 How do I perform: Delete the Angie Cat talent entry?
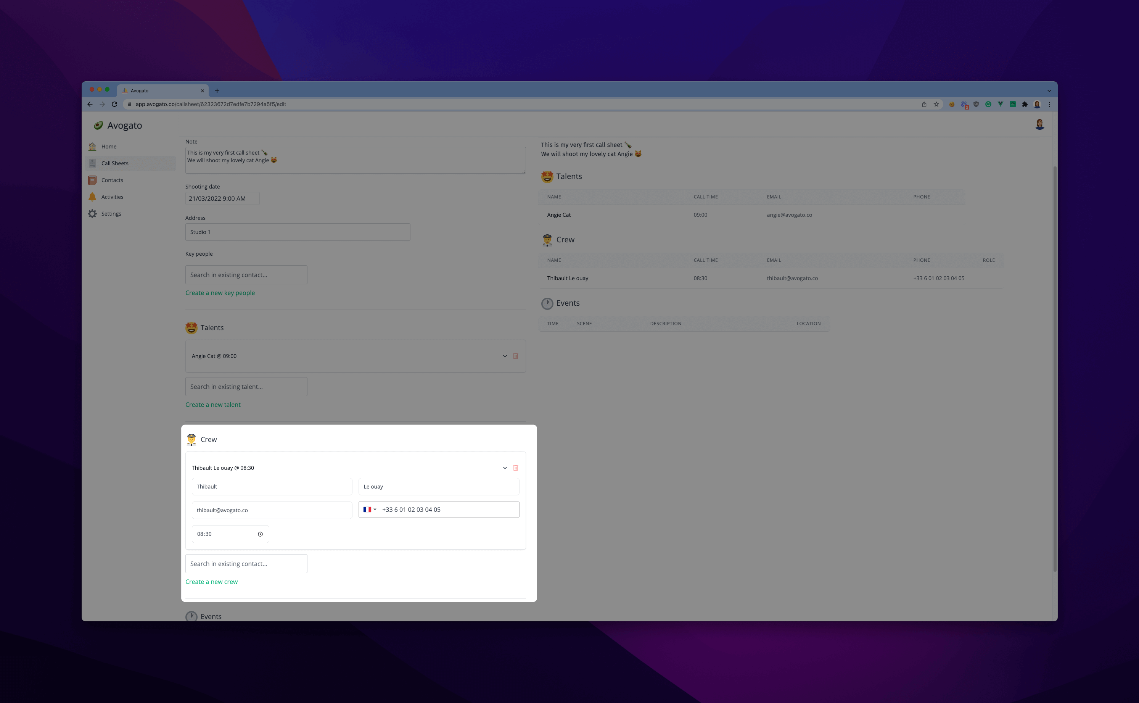tap(515, 356)
